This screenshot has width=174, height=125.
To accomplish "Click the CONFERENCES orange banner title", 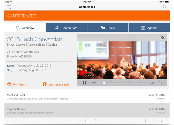I will [x=22, y=16].
